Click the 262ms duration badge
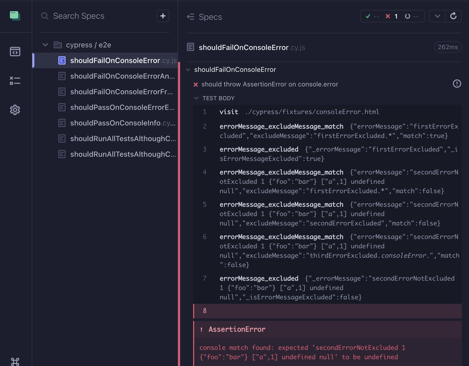Viewport: 469px width, 366px height. click(448, 47)
